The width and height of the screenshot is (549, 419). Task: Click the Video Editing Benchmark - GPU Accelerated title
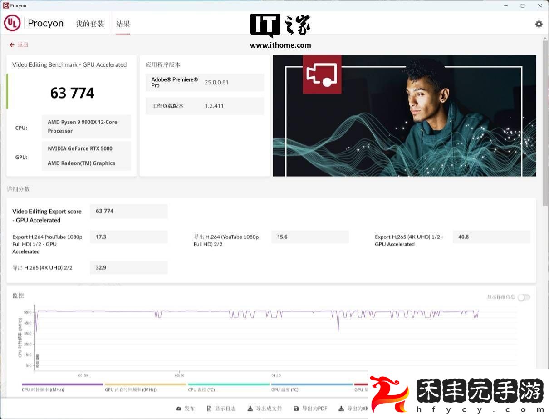(69, 64)
